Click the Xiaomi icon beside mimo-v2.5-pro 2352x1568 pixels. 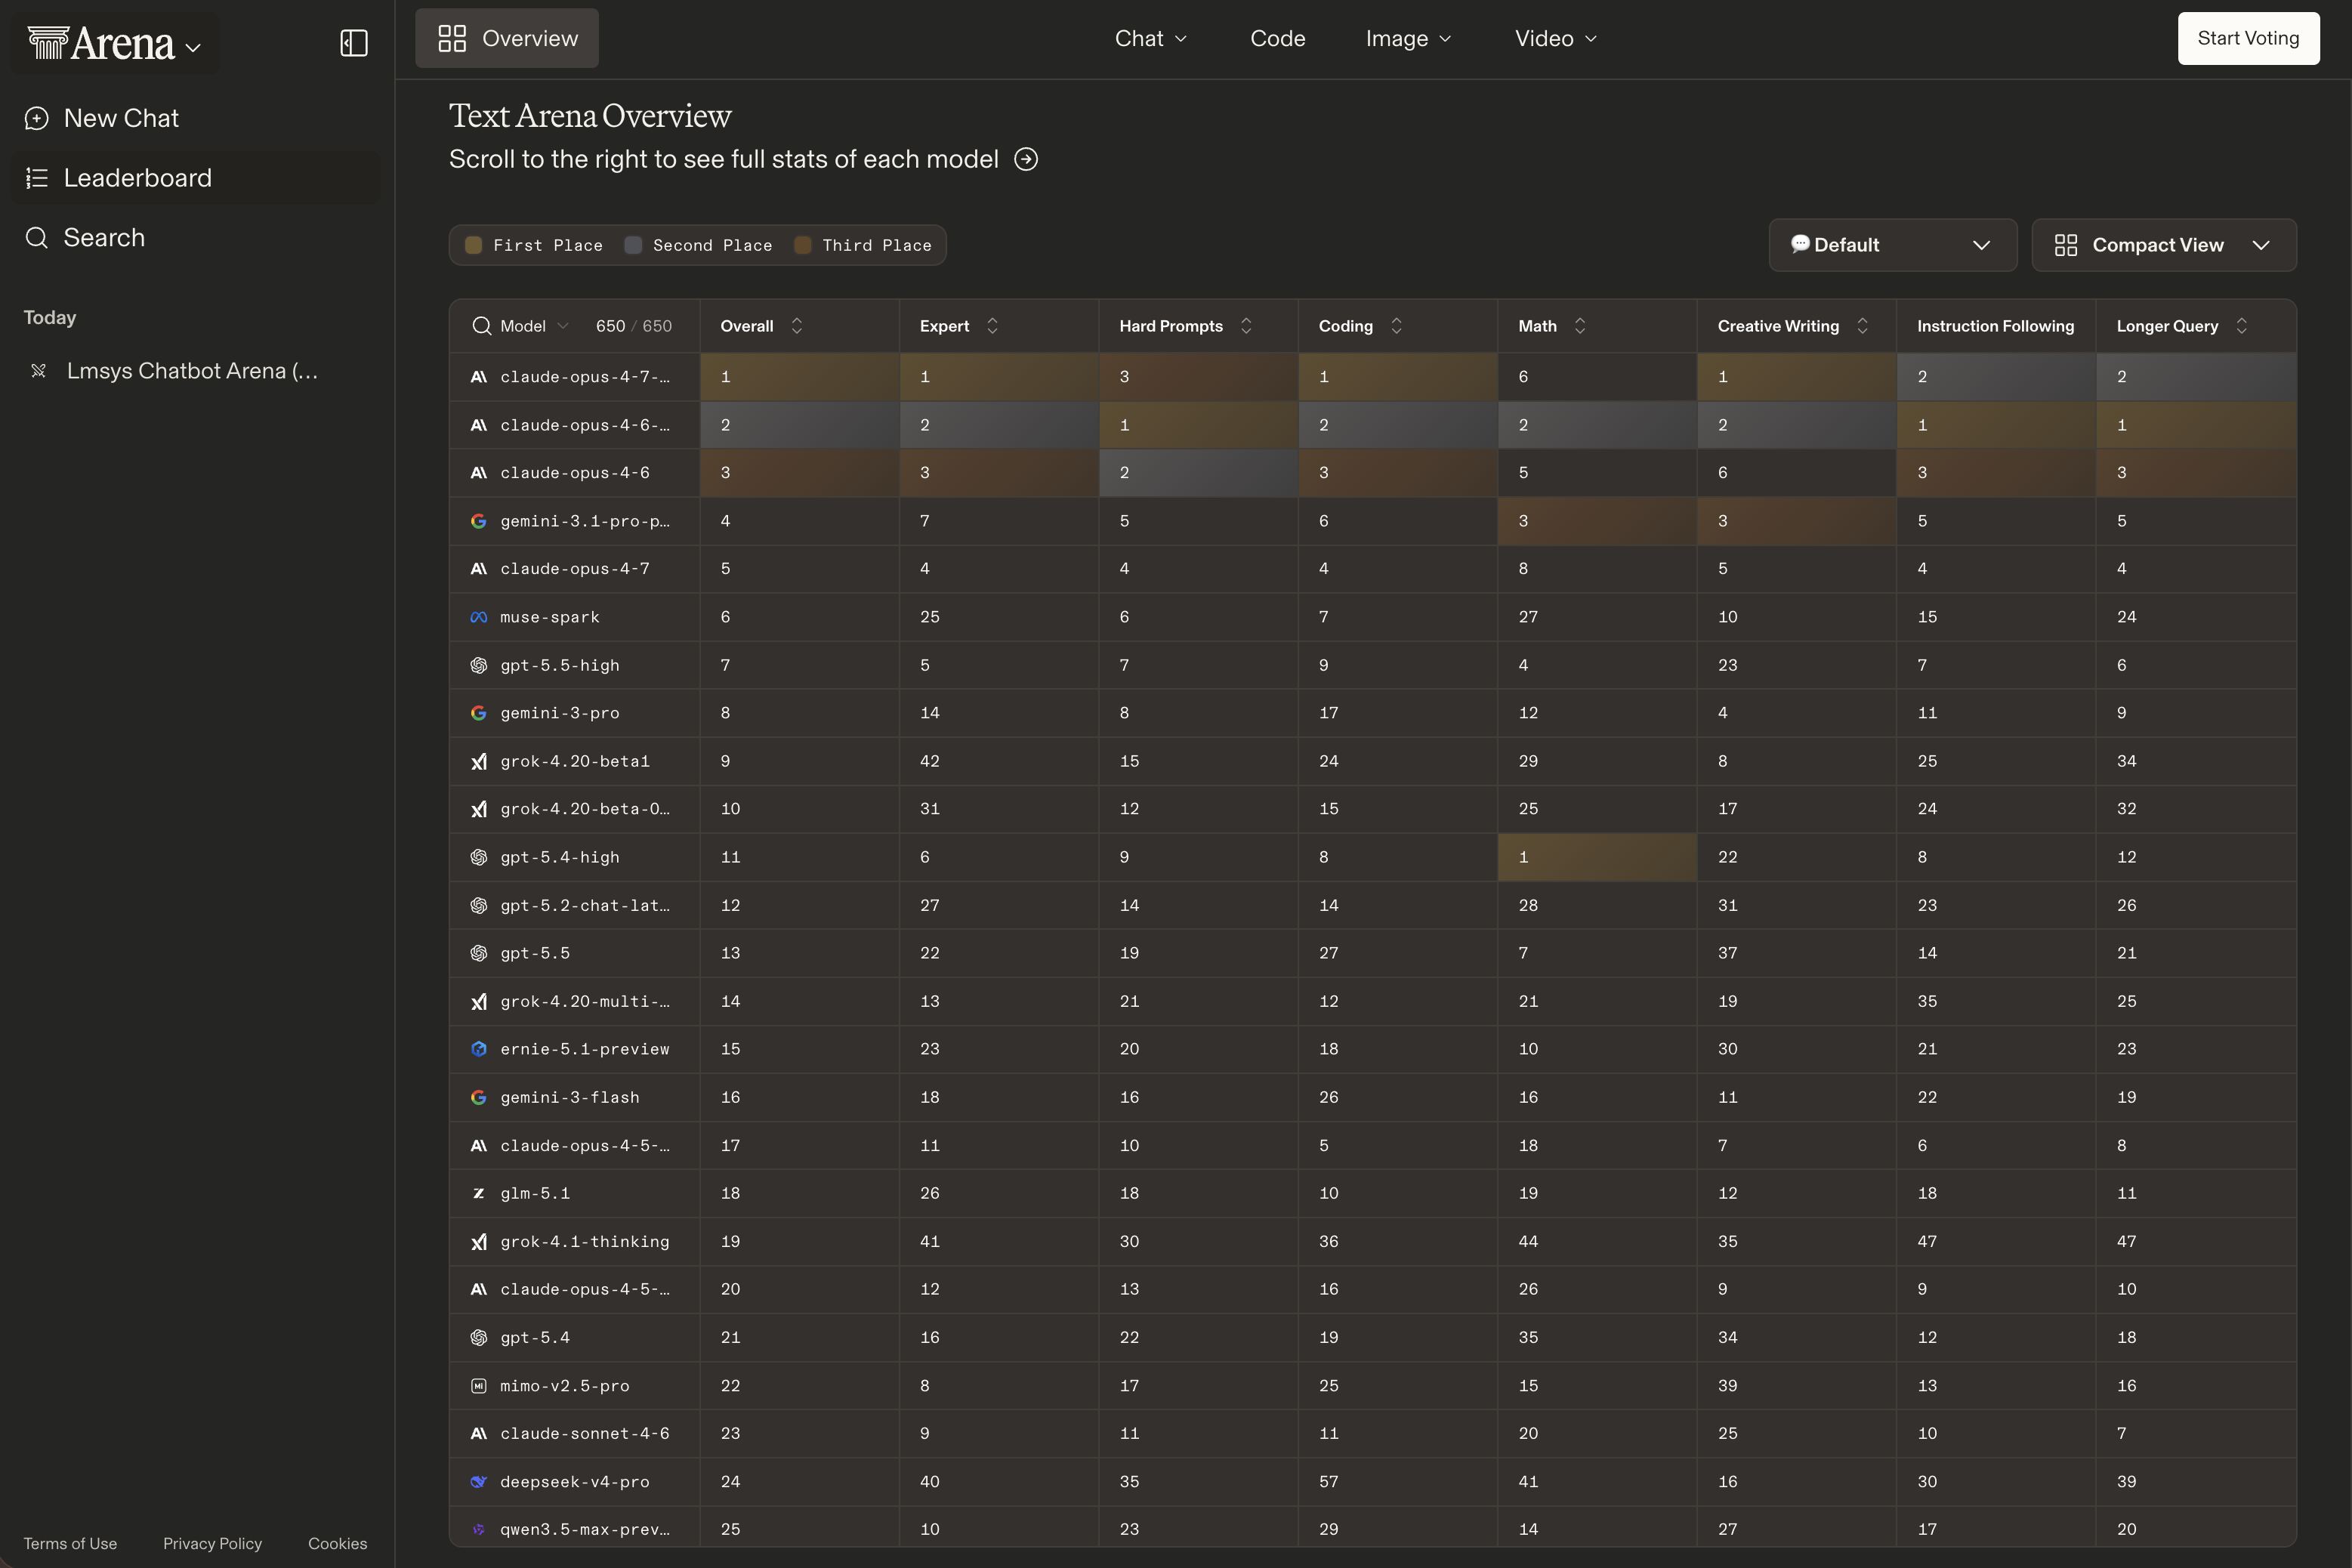[x=479, y=1386]
